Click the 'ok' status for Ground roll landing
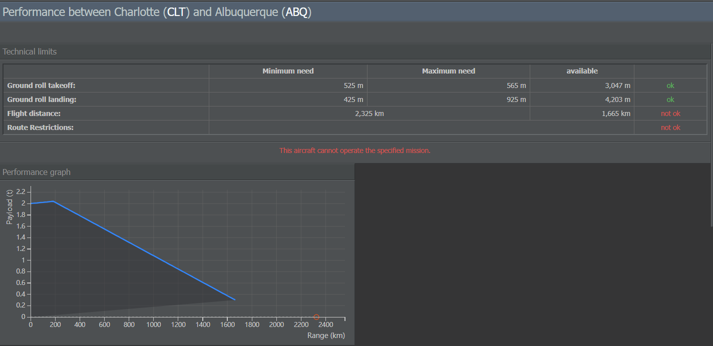This screenshot has width=713, height=346. [x=670, y=99]
